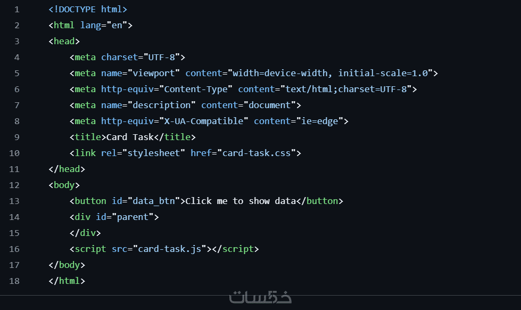
Task: Click the "card-task.js" script source
Action: click(169, 249)
